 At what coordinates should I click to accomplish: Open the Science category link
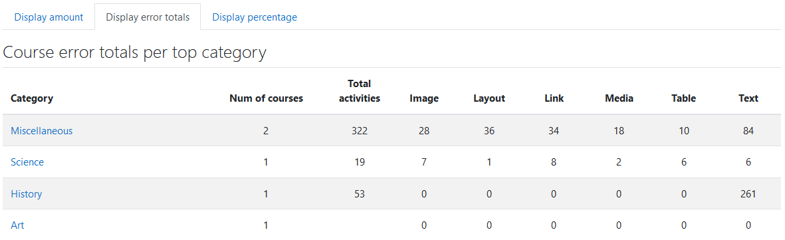click(x=27, y=162)
